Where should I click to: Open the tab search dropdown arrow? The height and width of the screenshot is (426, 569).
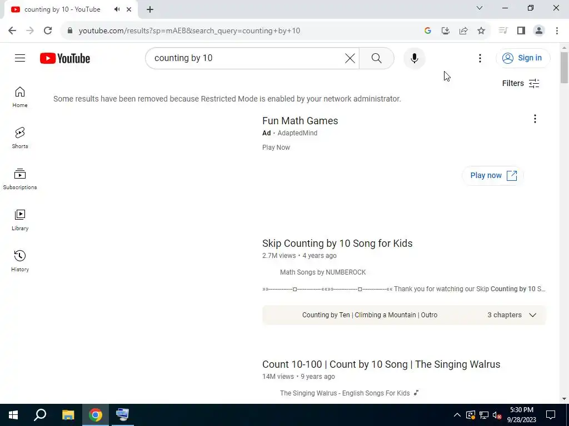tap(480, 8)
